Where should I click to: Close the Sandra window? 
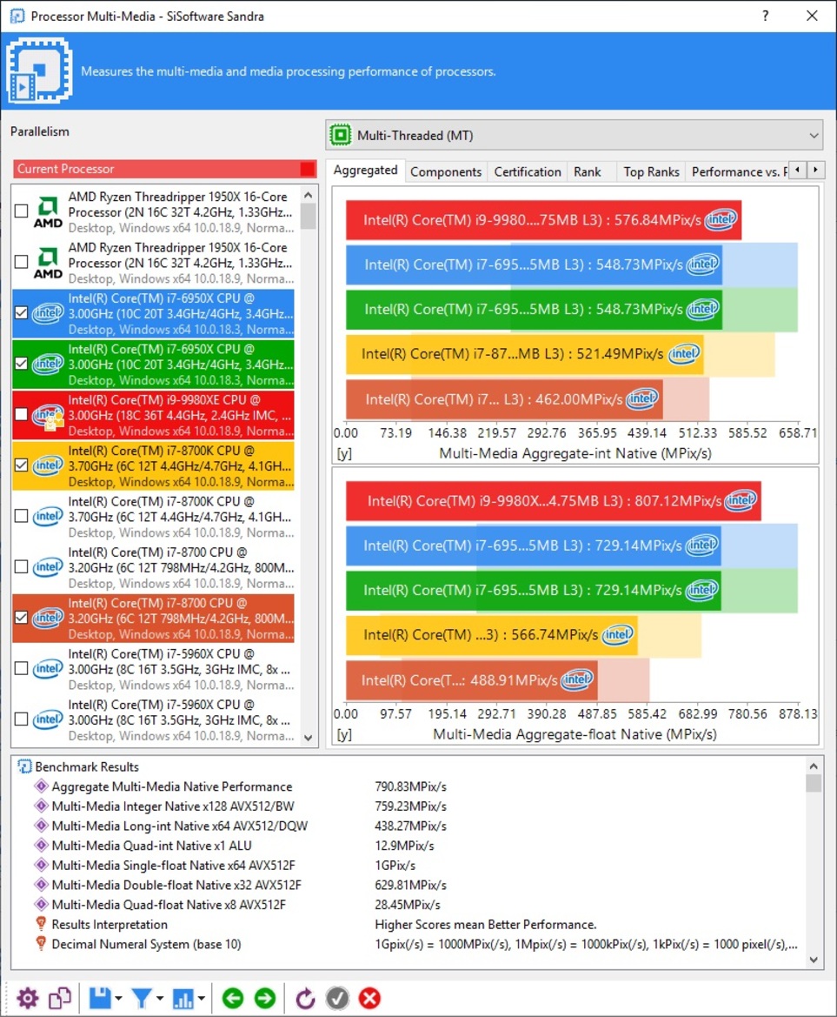(x=812, y=16)
